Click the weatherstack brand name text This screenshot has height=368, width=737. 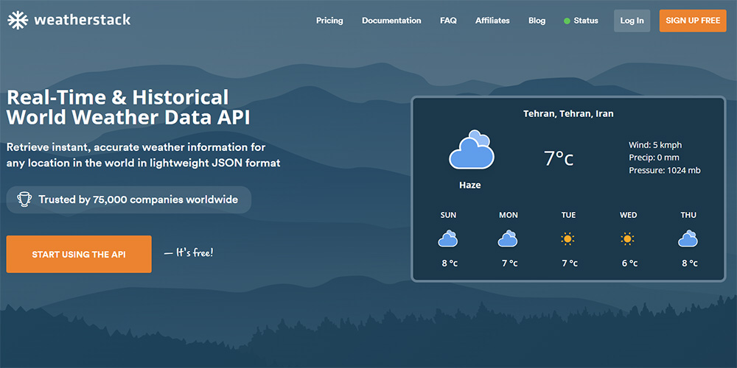click(x=83, y=20)
